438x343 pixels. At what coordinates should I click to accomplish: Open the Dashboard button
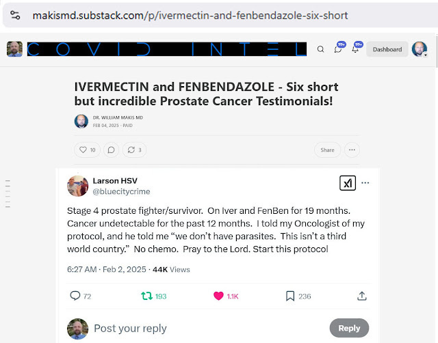pos(387,49)
